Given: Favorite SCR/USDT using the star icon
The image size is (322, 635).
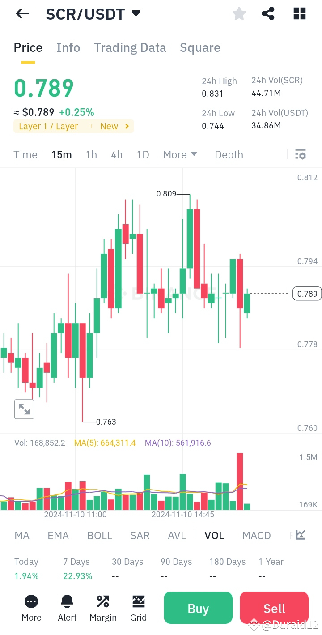Looking at the screenshot, I should (239, 13).
